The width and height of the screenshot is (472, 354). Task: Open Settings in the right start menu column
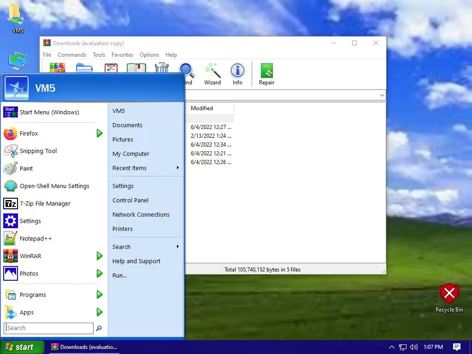(123, 186)
